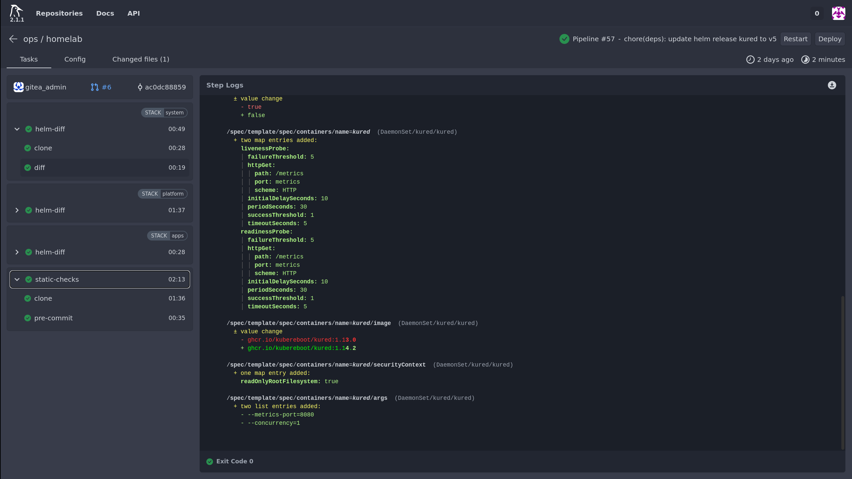Click the livenessProbe: log line
The width and height of the screenshot is (852, 479).
(x=265, y=149)
